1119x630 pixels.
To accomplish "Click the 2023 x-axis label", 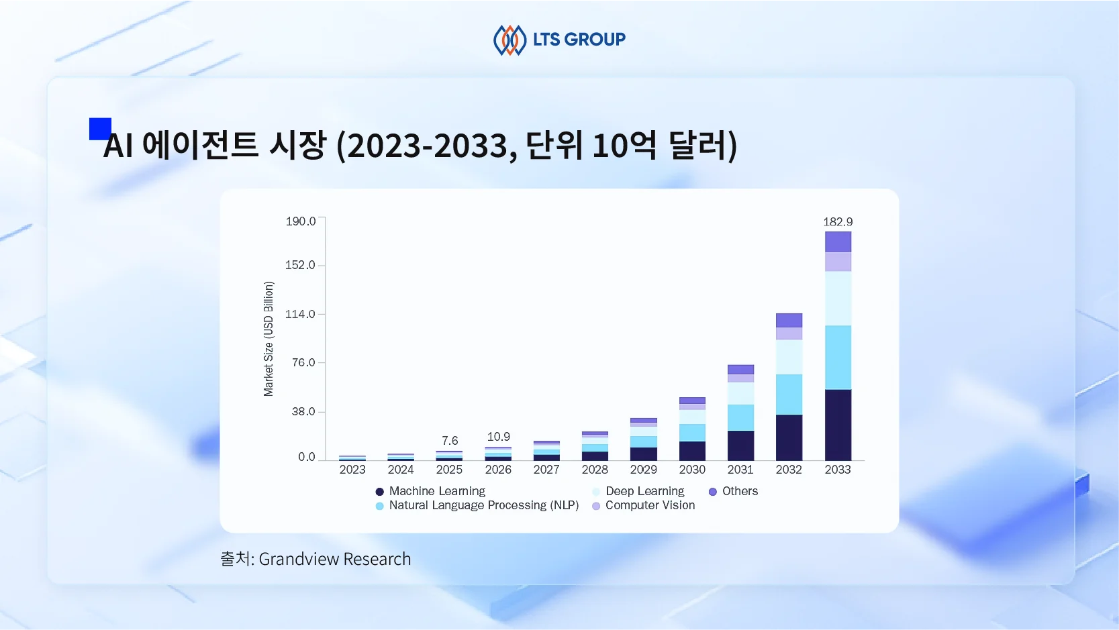I will pyautogui.click(x=352, y=470).
